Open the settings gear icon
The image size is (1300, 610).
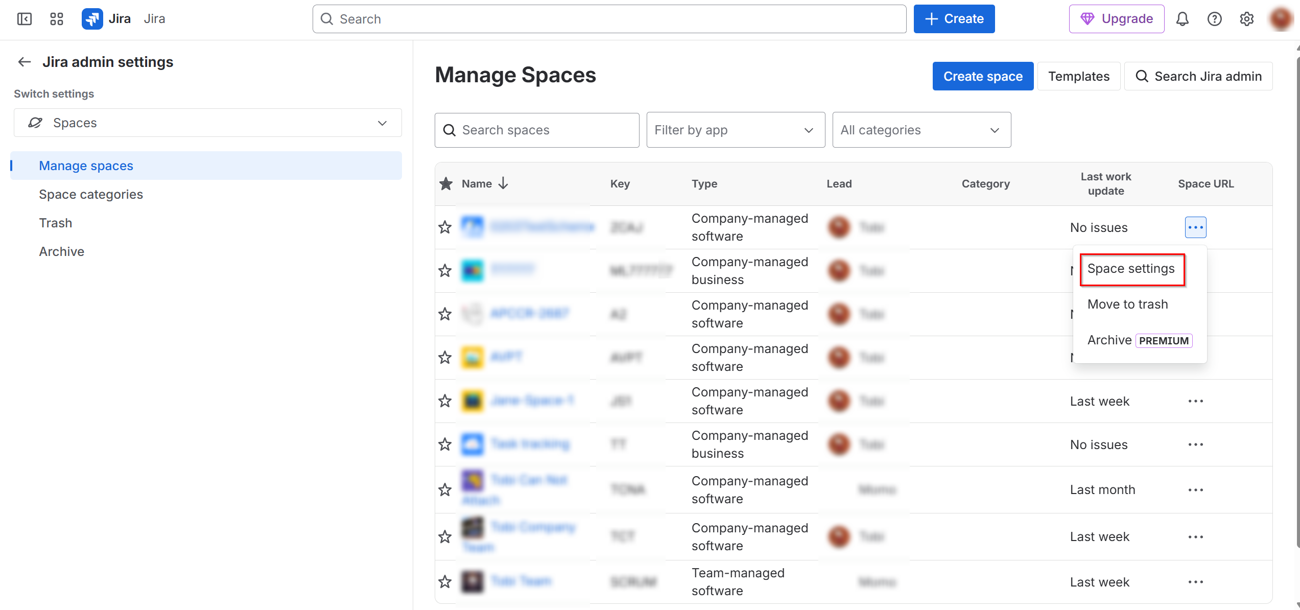click(x=1246, y=19)
